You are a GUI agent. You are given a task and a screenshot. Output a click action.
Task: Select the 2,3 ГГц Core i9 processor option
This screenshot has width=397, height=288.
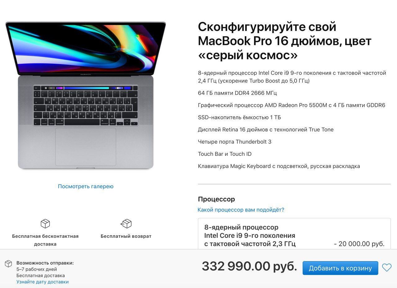[x=294, y=234]
